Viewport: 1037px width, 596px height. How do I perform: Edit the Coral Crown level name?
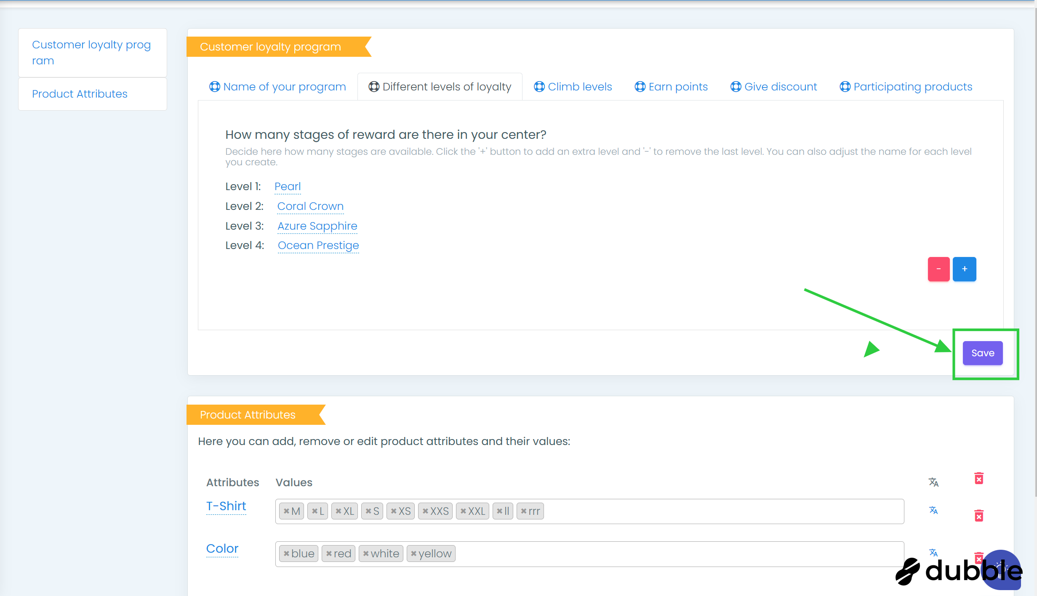pos(310,206)
